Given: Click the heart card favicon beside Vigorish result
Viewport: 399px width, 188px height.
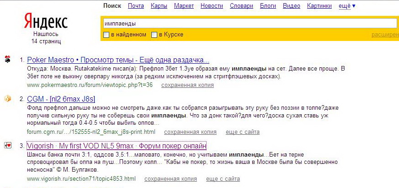Looking at the screenshot, I should 8,146.
